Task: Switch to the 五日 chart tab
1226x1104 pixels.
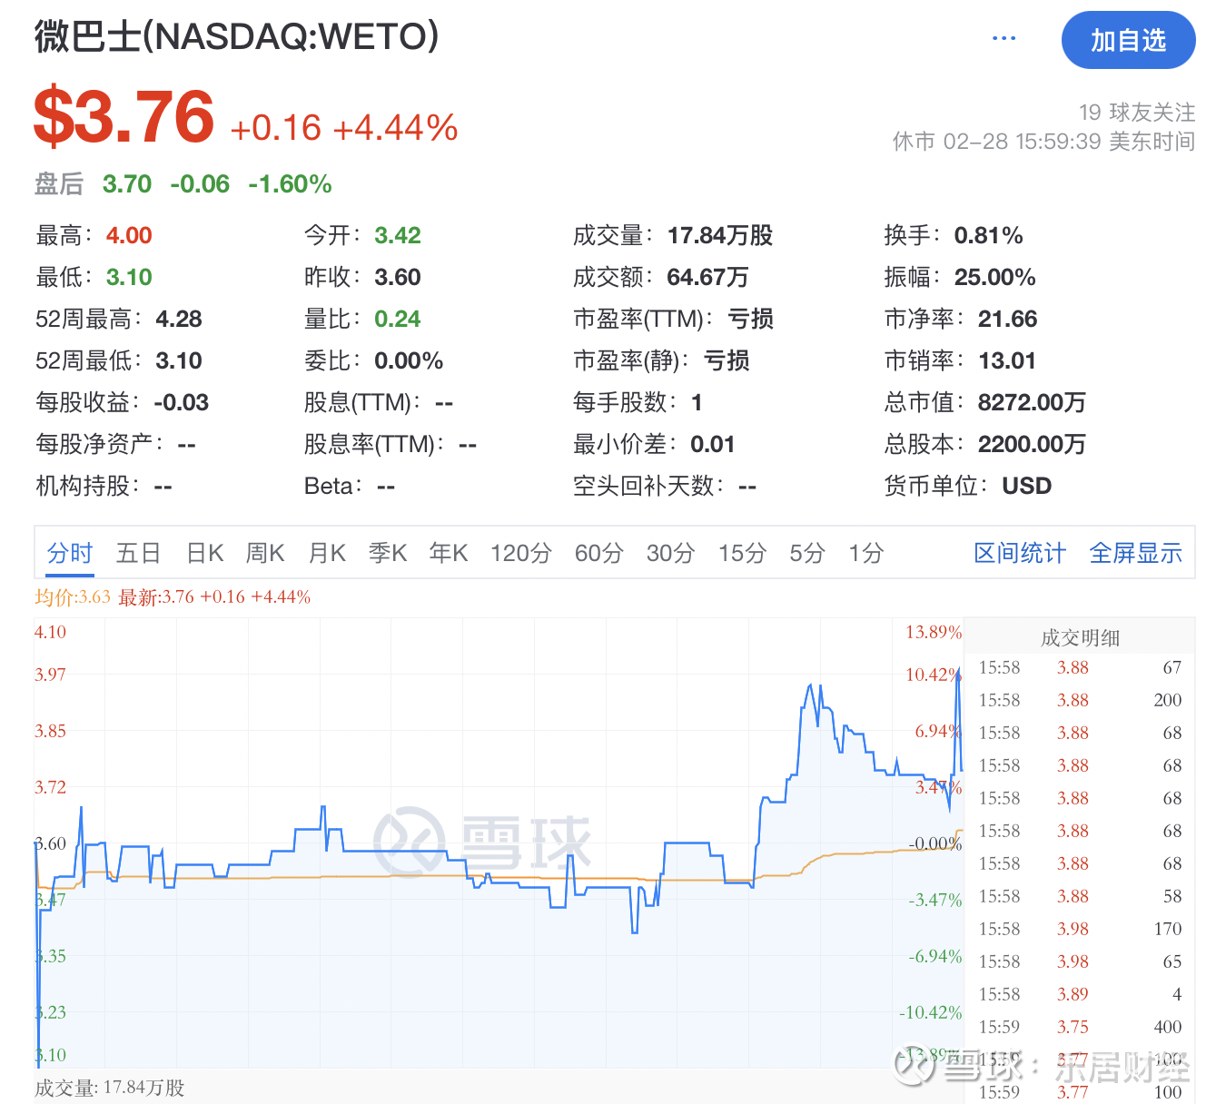Action: (x=138, y=553)
